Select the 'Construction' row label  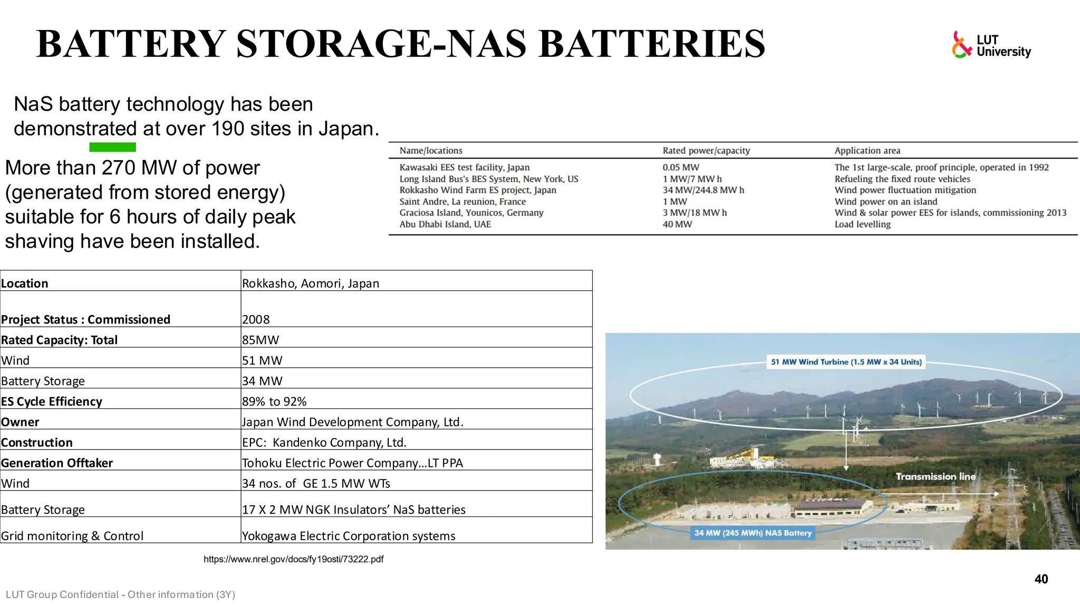pyautogui.click(x=120, y=440)
